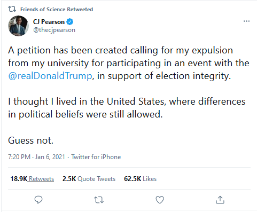Image resolution: width=257 pixels, height=212 pixels.
Task: Open Friends of Science Retweeted label
Action: tap(57, 9)
